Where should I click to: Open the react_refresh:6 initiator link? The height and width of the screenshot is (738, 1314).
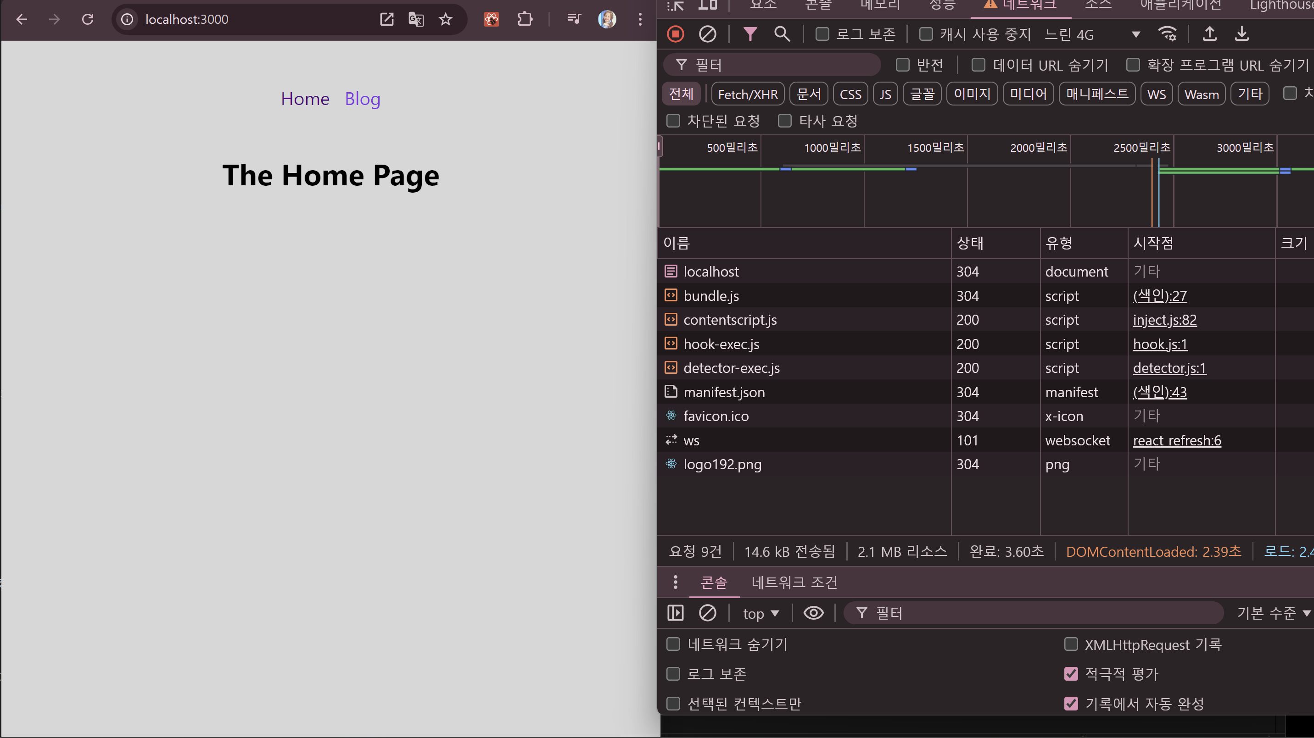1177,440
